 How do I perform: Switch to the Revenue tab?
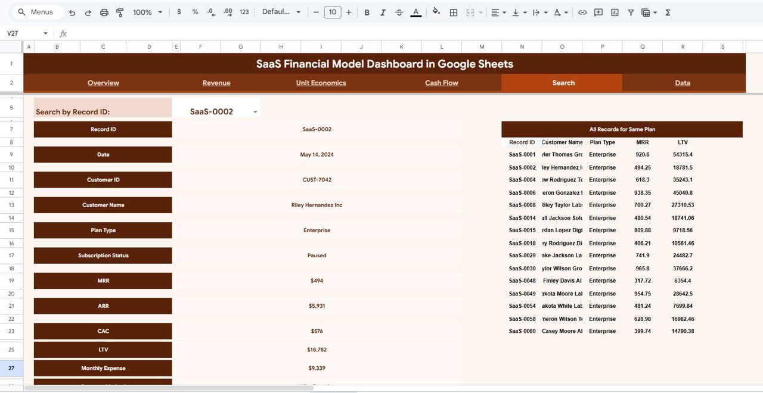[x=216, y=83]
